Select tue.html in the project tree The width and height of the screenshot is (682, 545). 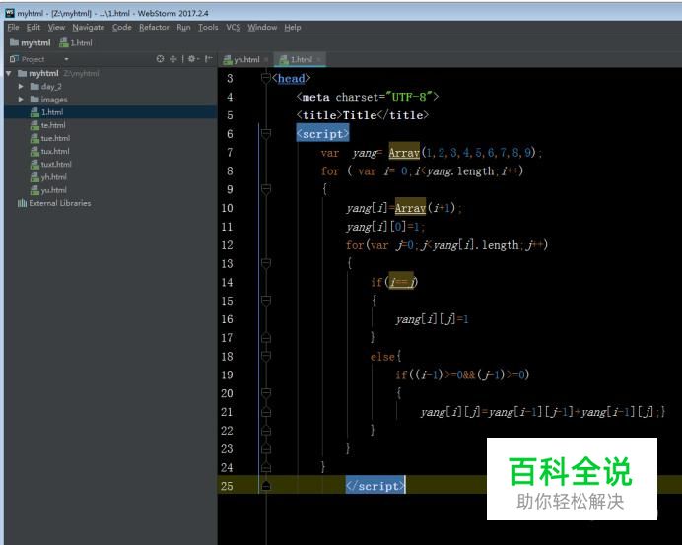click(x=50, y=138)
